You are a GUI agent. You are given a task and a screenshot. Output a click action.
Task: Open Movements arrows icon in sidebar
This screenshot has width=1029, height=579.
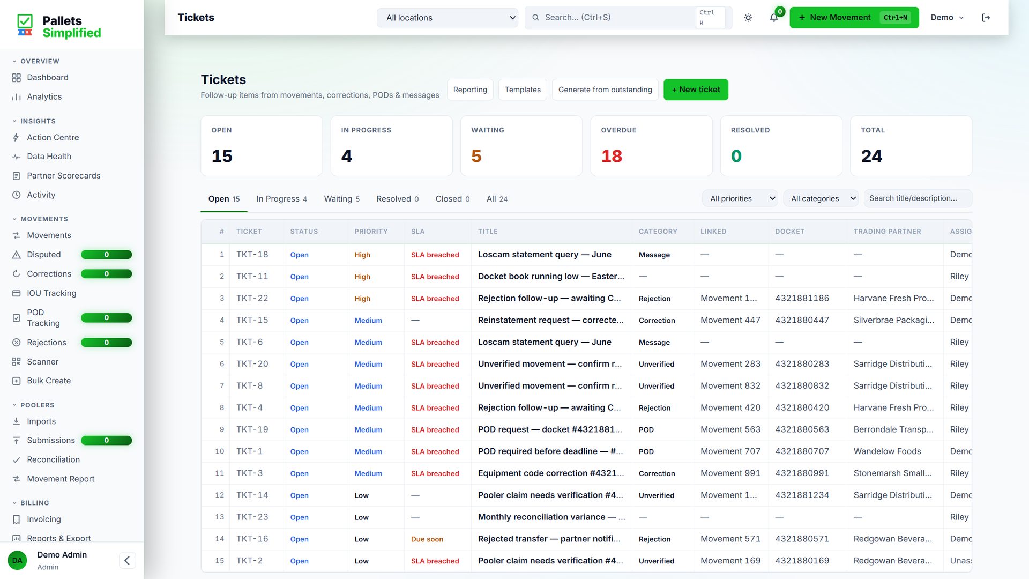click(16, 235)
